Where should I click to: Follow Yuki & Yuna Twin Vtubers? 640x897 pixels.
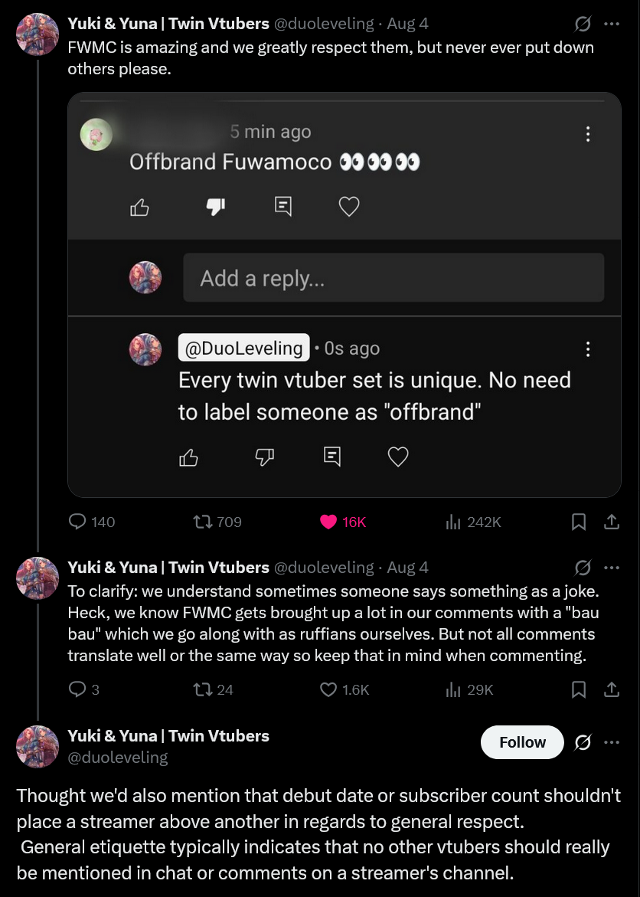(x=522, y=742)
